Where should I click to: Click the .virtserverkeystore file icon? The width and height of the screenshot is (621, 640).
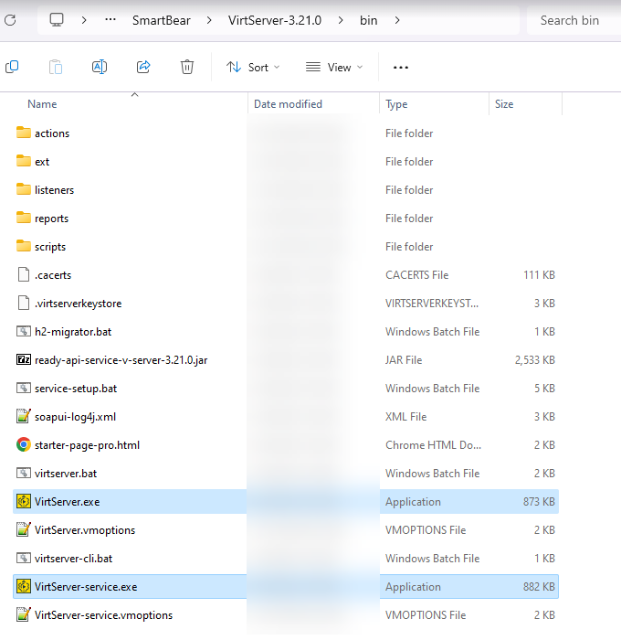click(24, 303)
